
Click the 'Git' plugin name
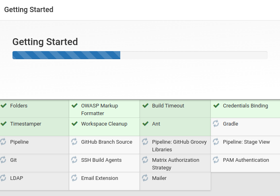pyautogui.click(x=13, y=160)
